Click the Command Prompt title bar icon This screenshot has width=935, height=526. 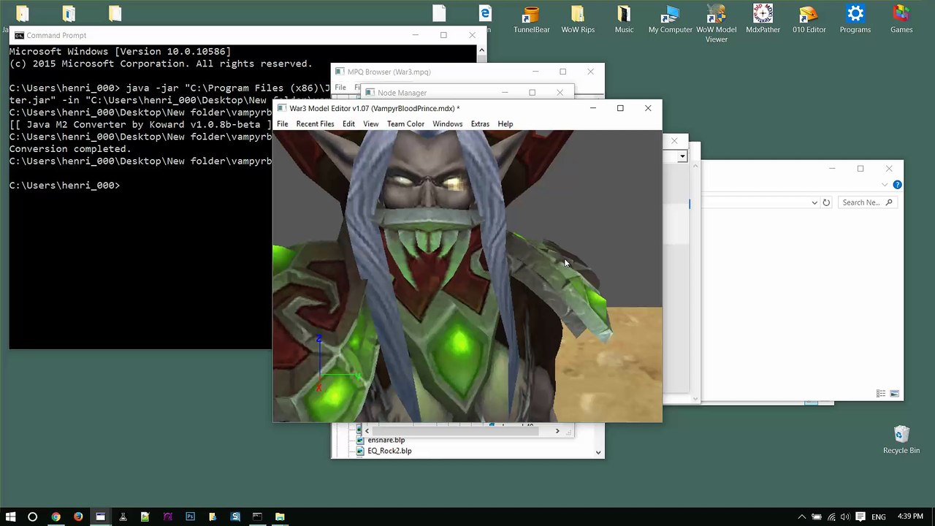tap(19, 35)
